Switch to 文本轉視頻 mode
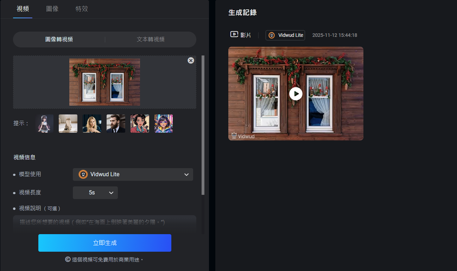 (x=150, y=39)
